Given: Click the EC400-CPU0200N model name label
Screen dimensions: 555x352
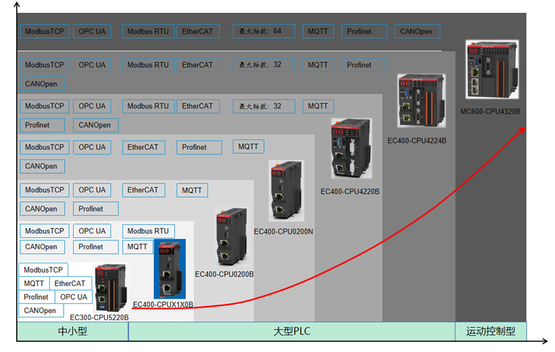Looking at the screenshot, I should (x=284, y=231).
